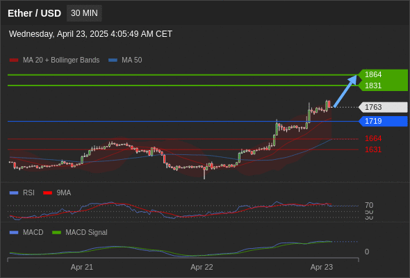Click the MA 20 + Bollinger Bands legend label
The height and width of the screenshot is (278, 410).
pos(61,60)
